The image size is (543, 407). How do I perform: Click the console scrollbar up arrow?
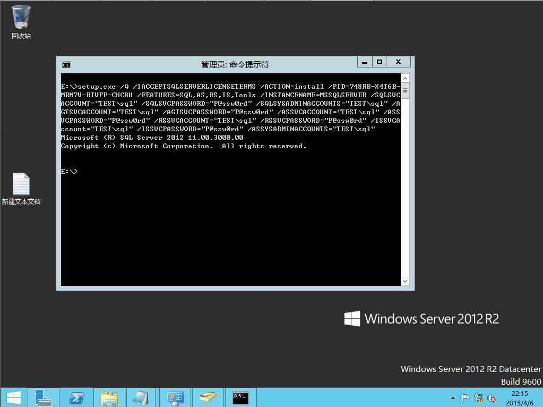tap(405, 78)
